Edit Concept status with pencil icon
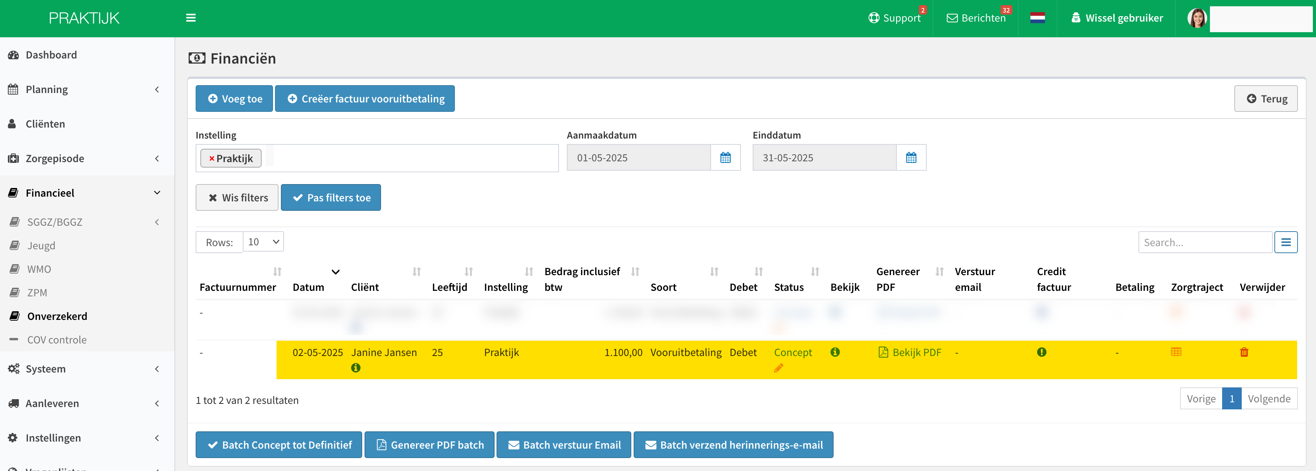 click(778, 368)
